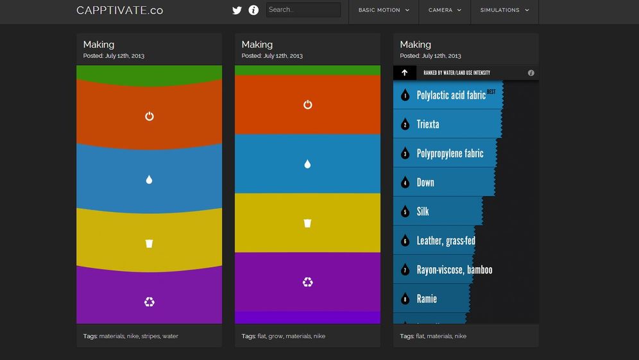Open the Twitter bird icon
This screenshot has width=639, height=360.
pos(237,10)
